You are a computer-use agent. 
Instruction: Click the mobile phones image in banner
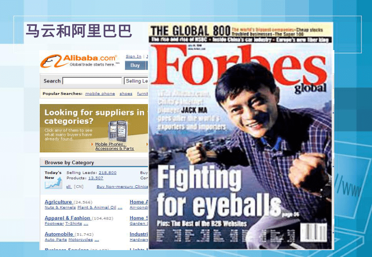[x=118, y=131]
